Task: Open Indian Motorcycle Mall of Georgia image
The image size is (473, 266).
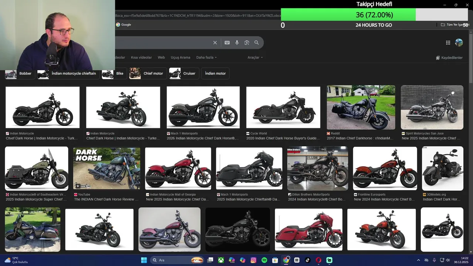Action: [x=178, y=168]
